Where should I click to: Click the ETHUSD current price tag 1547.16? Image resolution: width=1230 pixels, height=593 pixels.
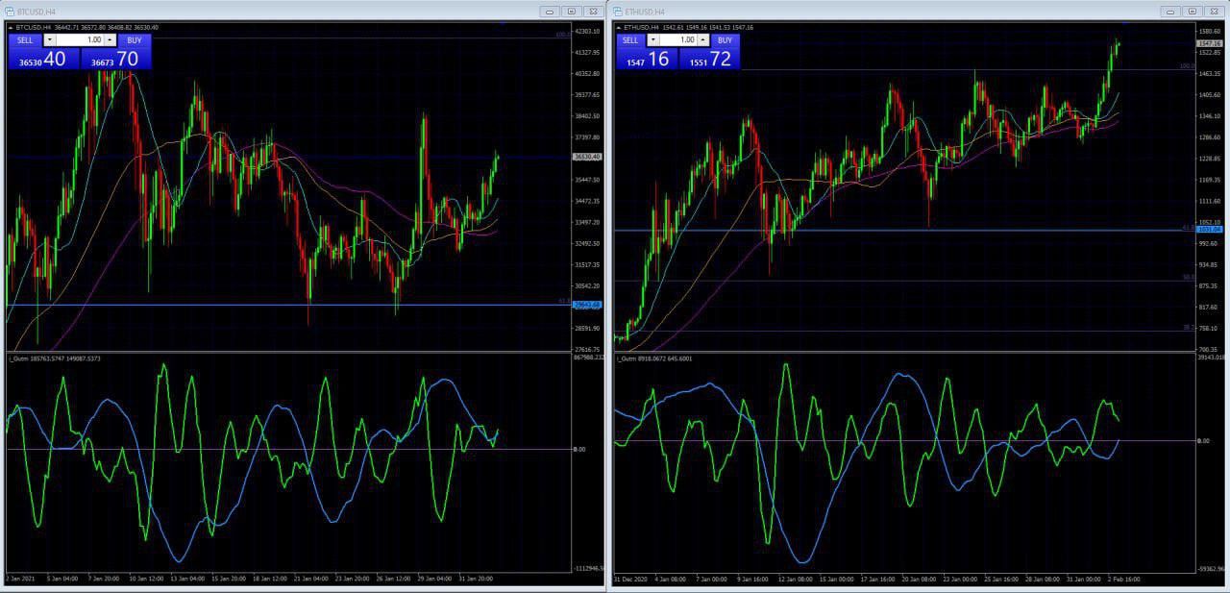click(x=1209, y=43)
